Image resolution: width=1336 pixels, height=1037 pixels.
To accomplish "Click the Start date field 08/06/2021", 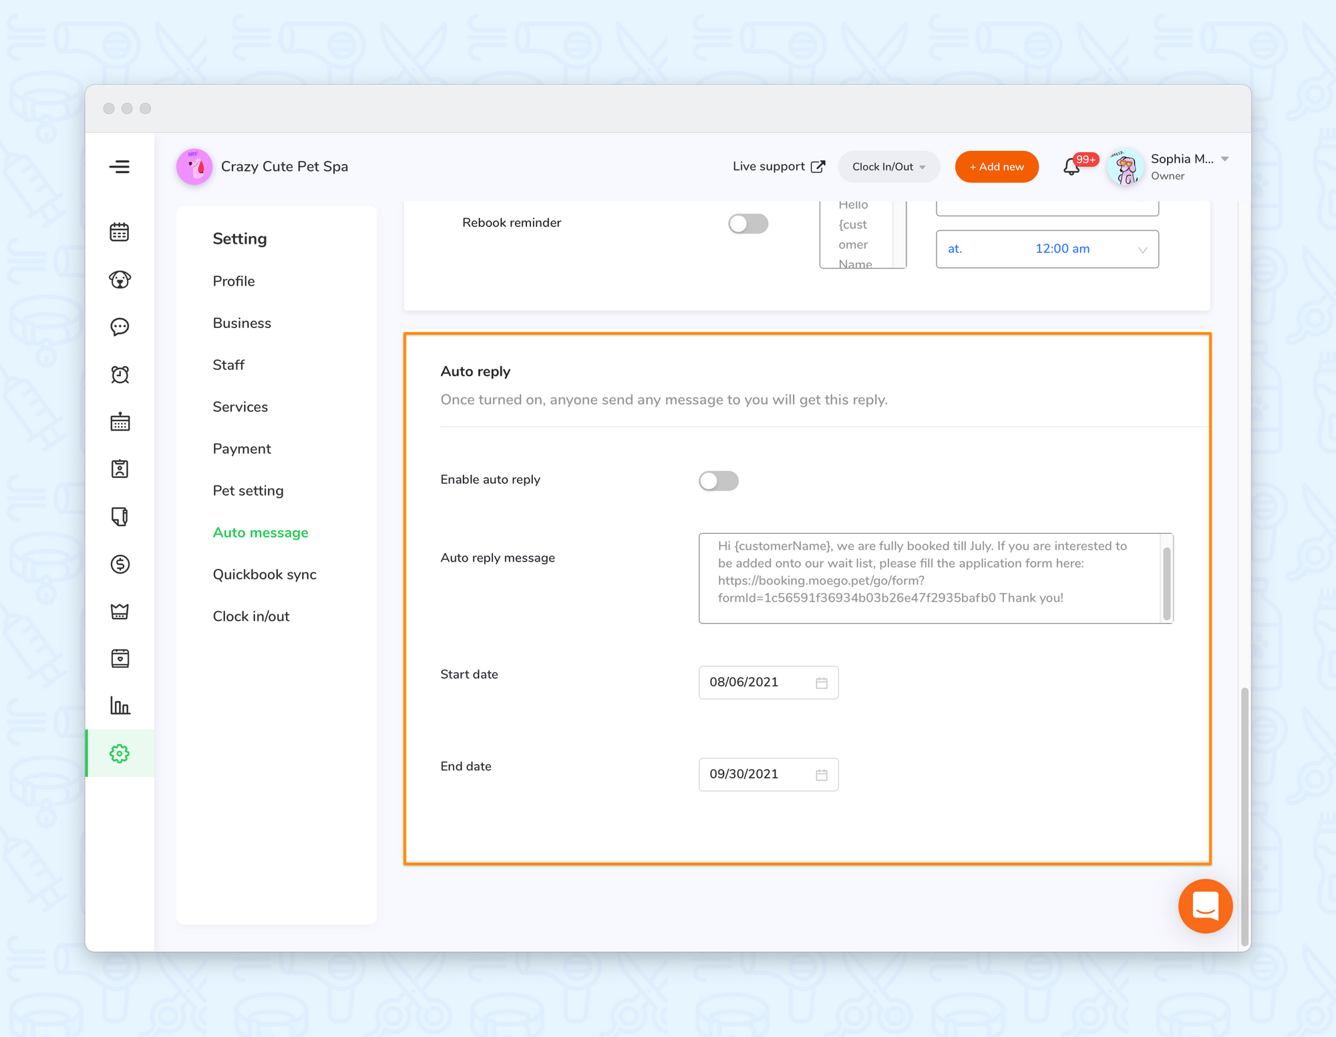I will [x=768, y=682].
